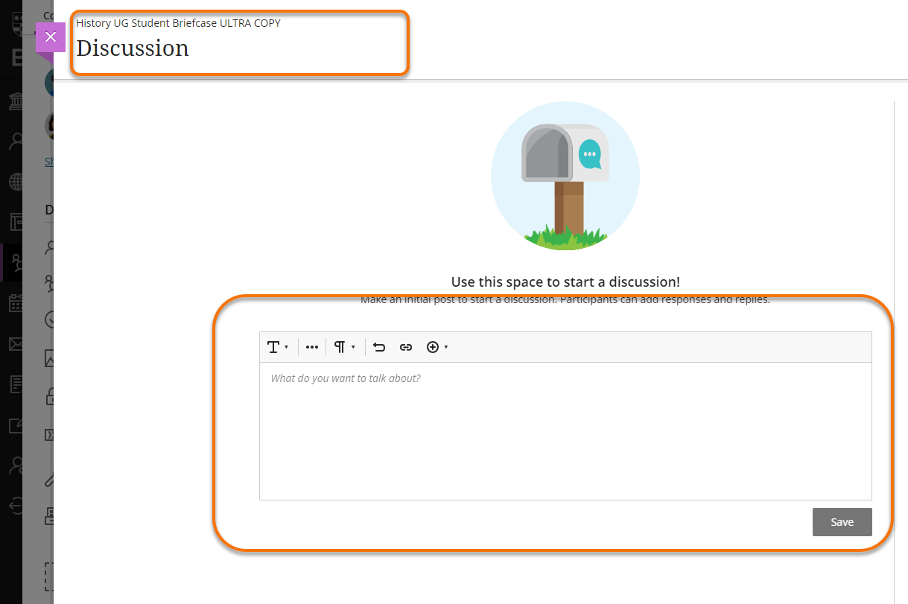Click the Undo icon in the editor toolbar
This screenshot has height=604, width=908.
pyautogui.click(x=378, y=346)
